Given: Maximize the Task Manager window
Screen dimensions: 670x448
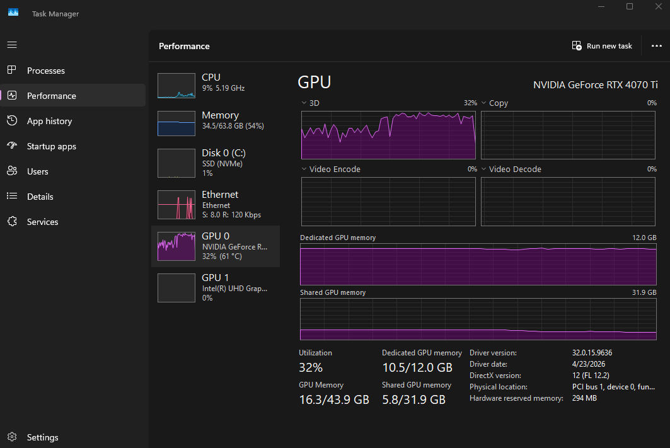Looking at the screenshot, I should tap(630, 6).
